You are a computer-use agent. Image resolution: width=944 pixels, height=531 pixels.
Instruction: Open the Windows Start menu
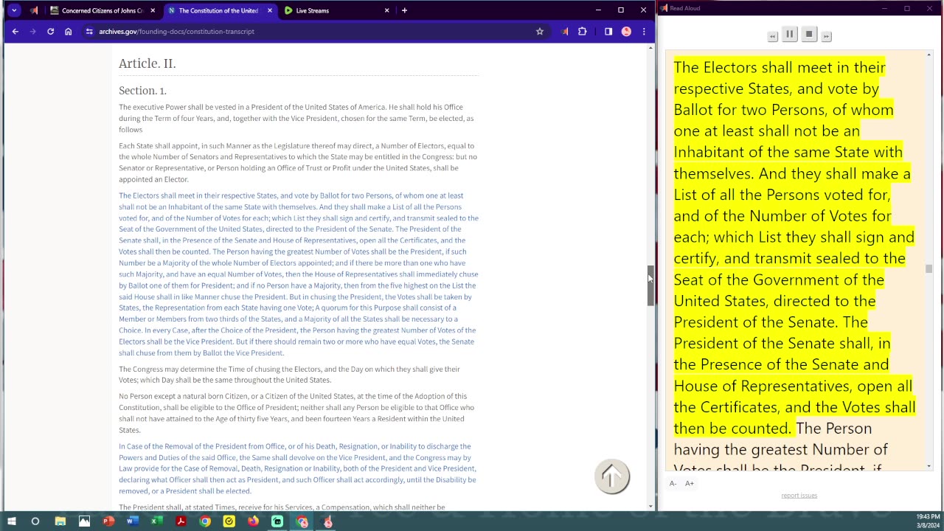11,521
